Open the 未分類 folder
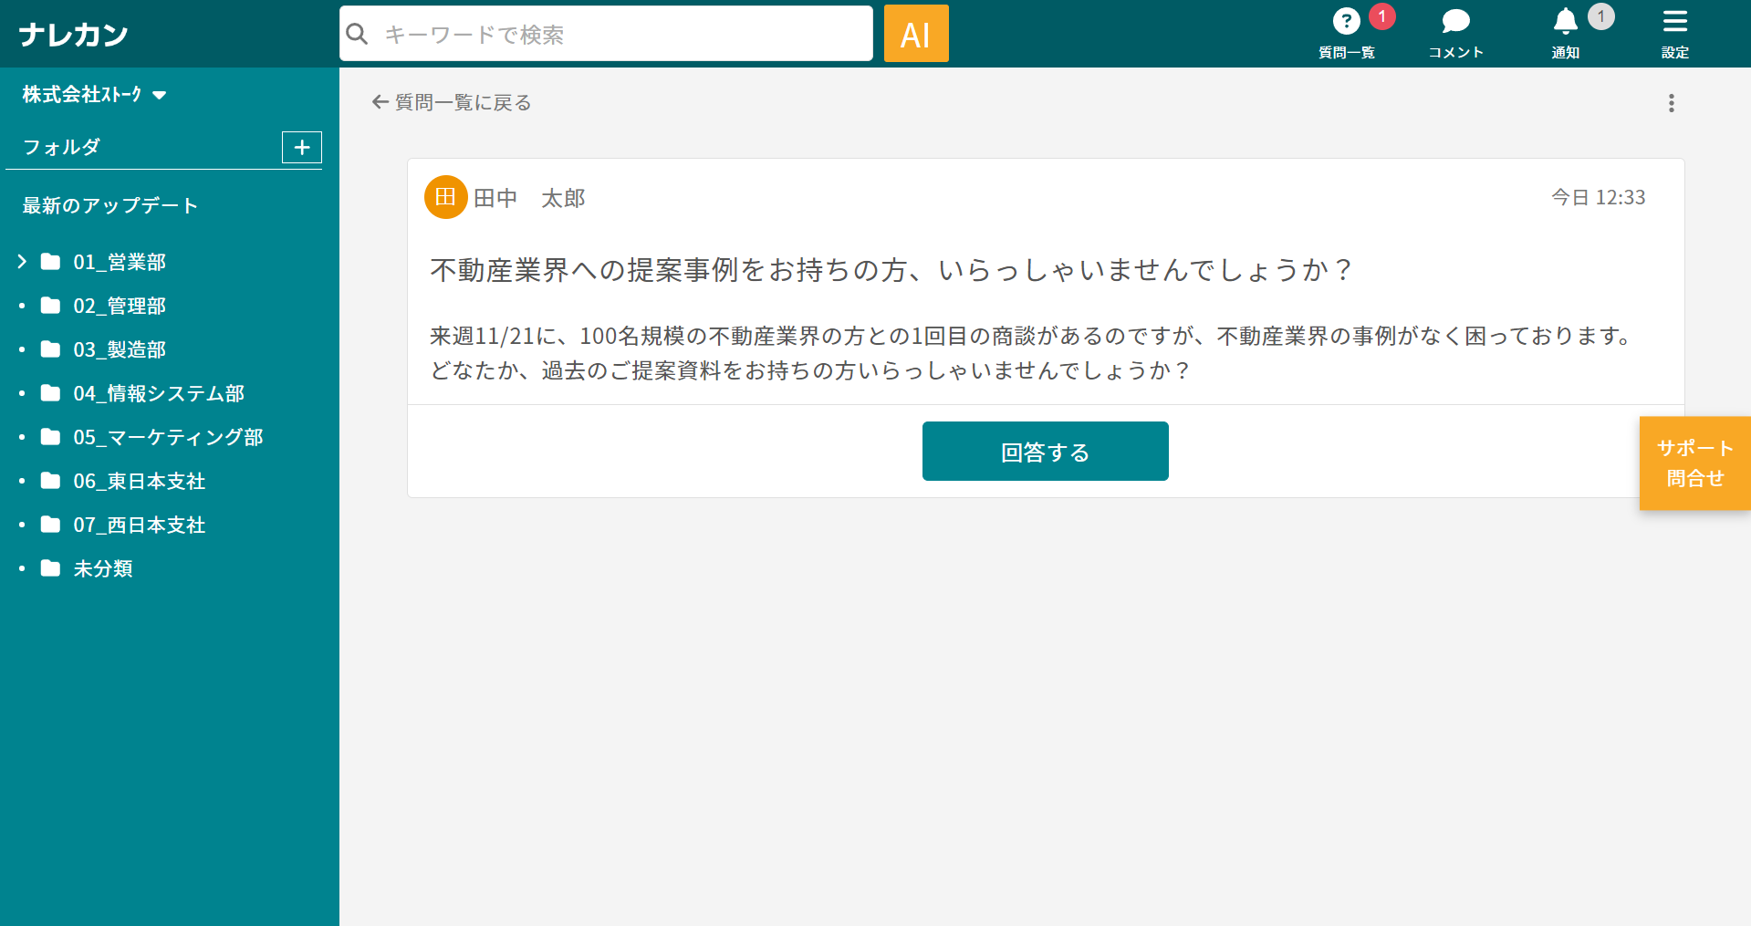Viewport: 1751px width, 926px height. tap(103, 568)
